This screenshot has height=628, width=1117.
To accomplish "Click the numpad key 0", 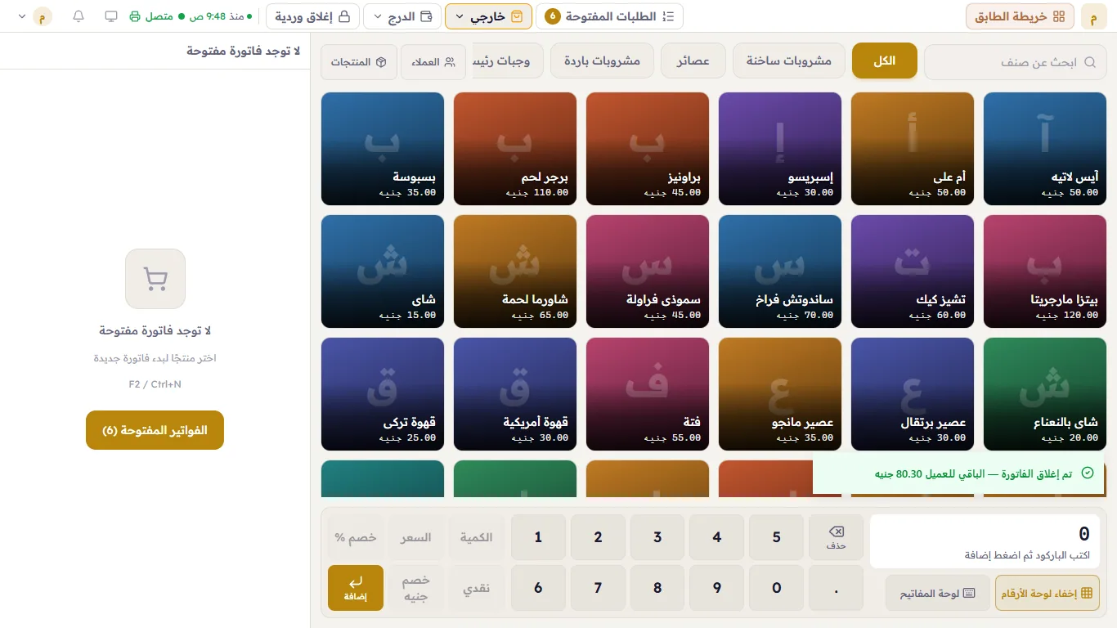I will click(776, 588).
